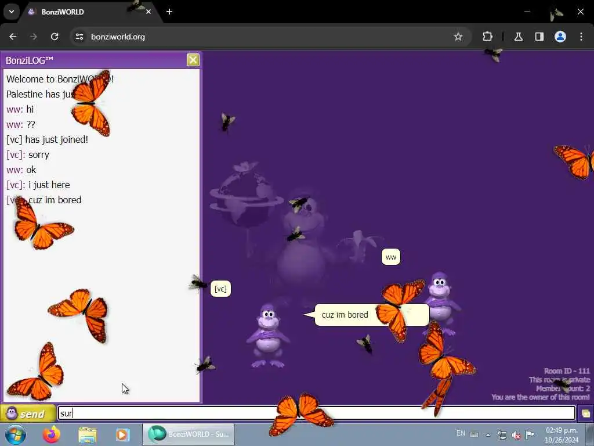Click log line 'ww: ok'
The width and height of the screenshot is (594, 446).
pos(21,170)
